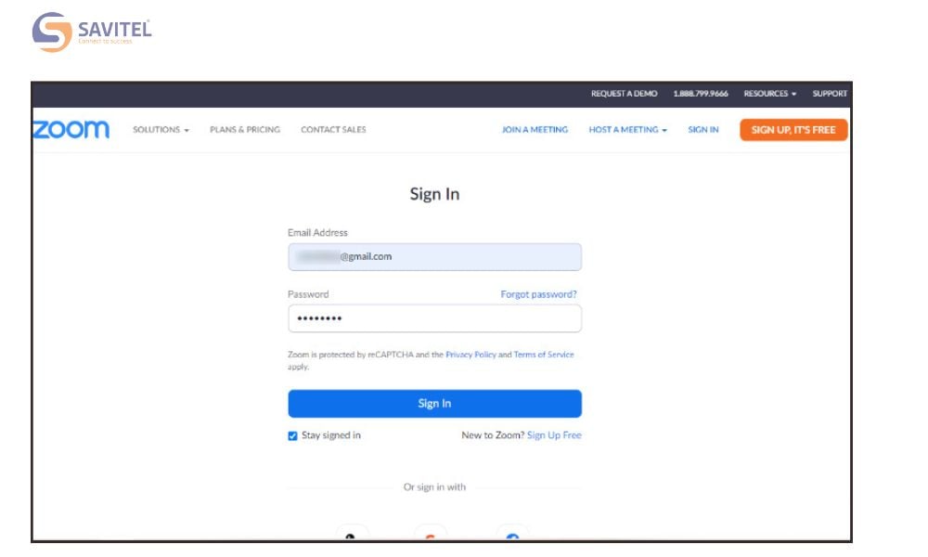
Task: Go to Contact Sales
Action: pos(333,130)
